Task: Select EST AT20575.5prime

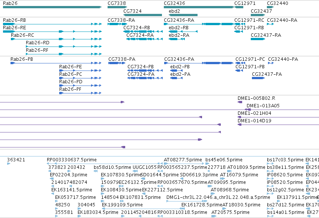Action: [214, 216]
